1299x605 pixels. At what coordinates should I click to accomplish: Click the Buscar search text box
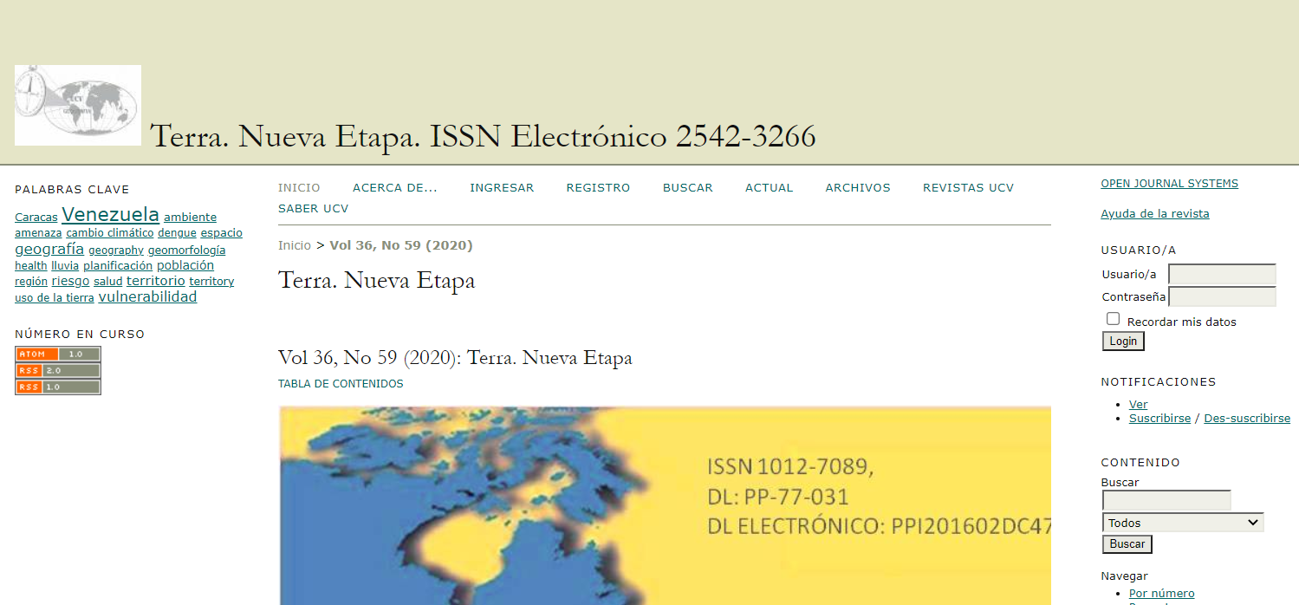pyautogui.click(x=1166, y=501)
